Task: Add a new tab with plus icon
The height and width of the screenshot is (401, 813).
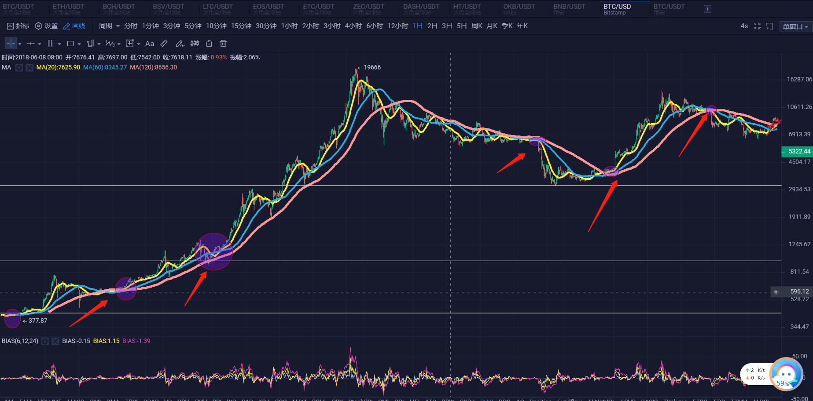Action: (707, 9)
